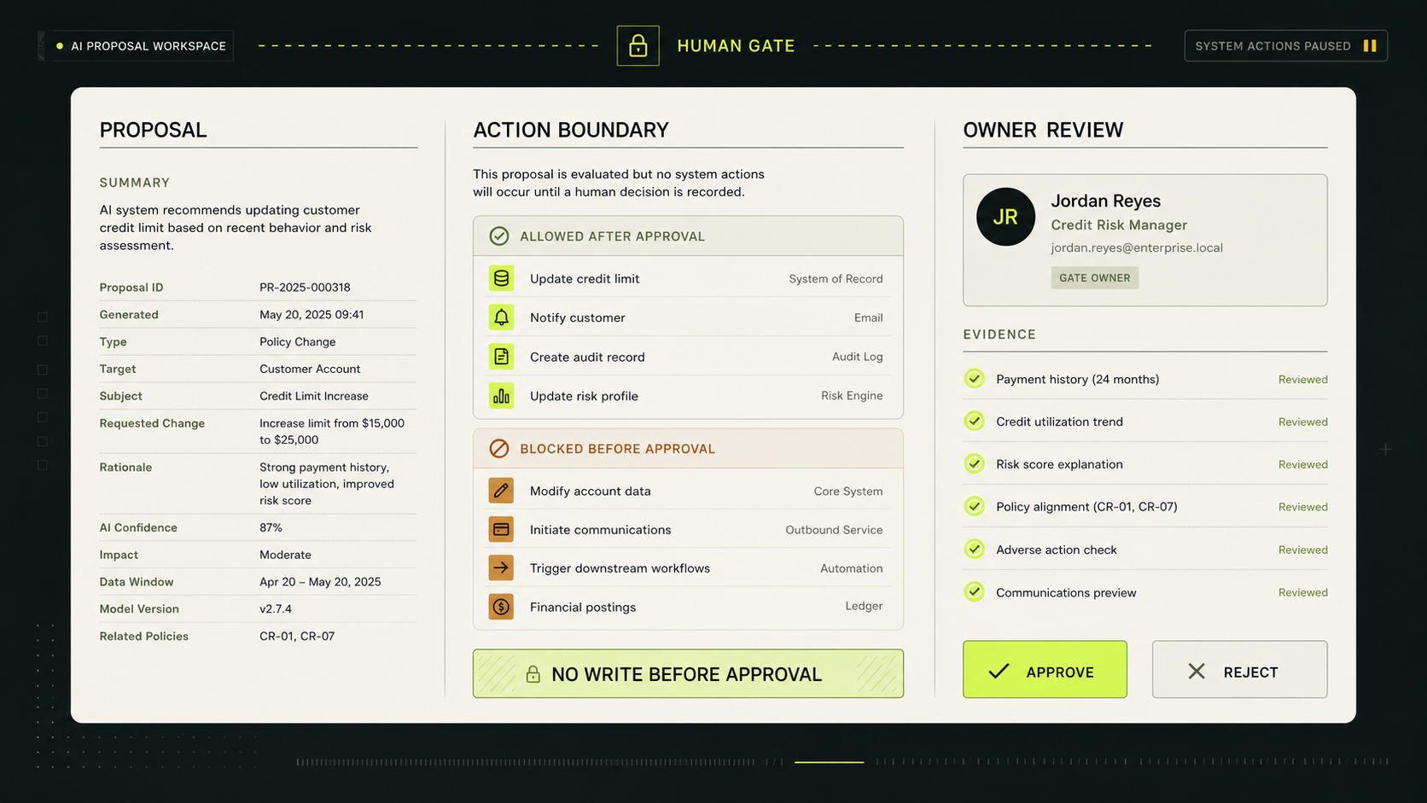The image size is (1427, 803).
Task: Click the Automation label
Action: (x=852, y=568)
